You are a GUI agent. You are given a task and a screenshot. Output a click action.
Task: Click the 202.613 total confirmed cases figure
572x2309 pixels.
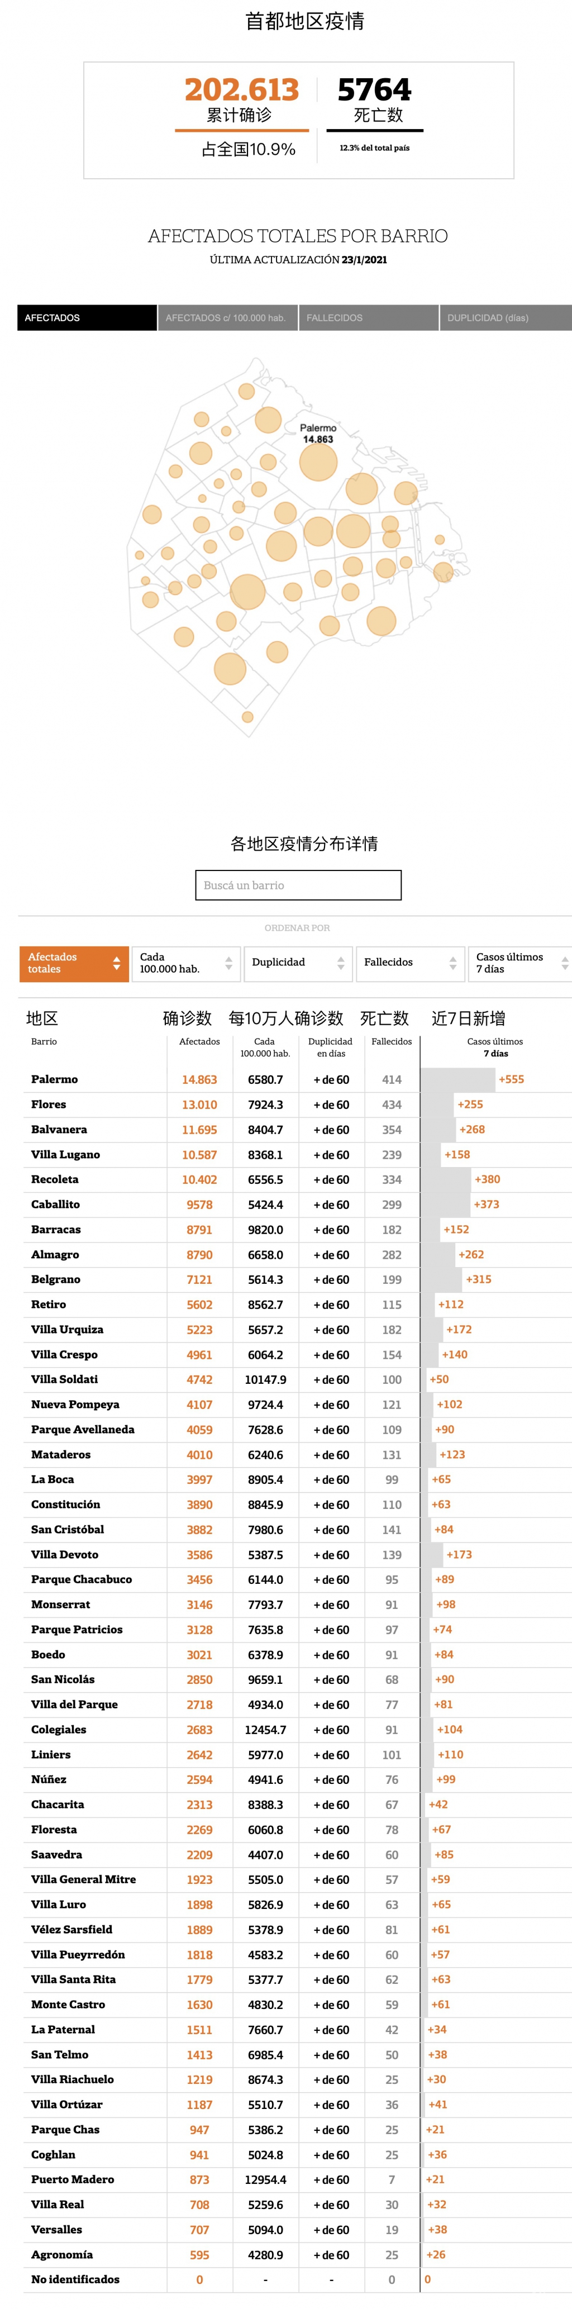point(241,89)
